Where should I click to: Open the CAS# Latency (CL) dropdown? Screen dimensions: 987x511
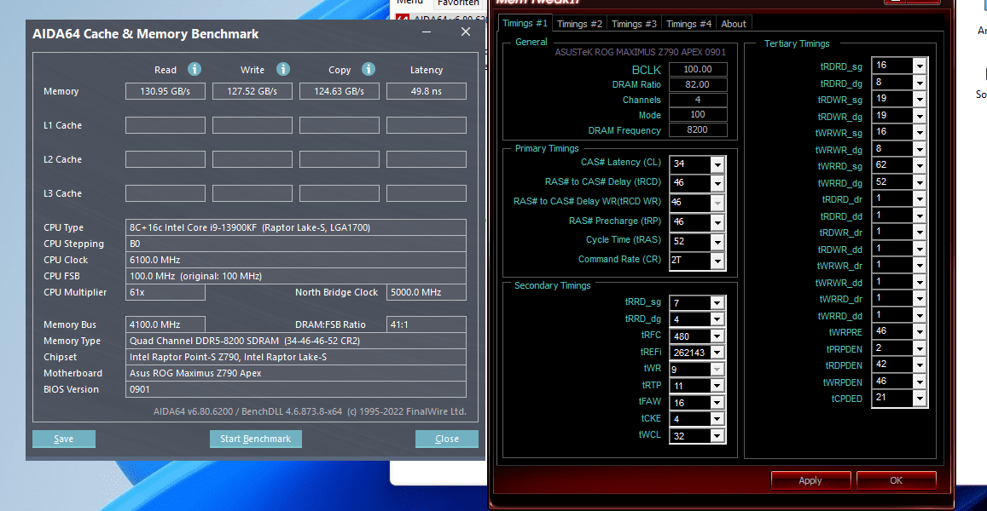pos(717,164)
